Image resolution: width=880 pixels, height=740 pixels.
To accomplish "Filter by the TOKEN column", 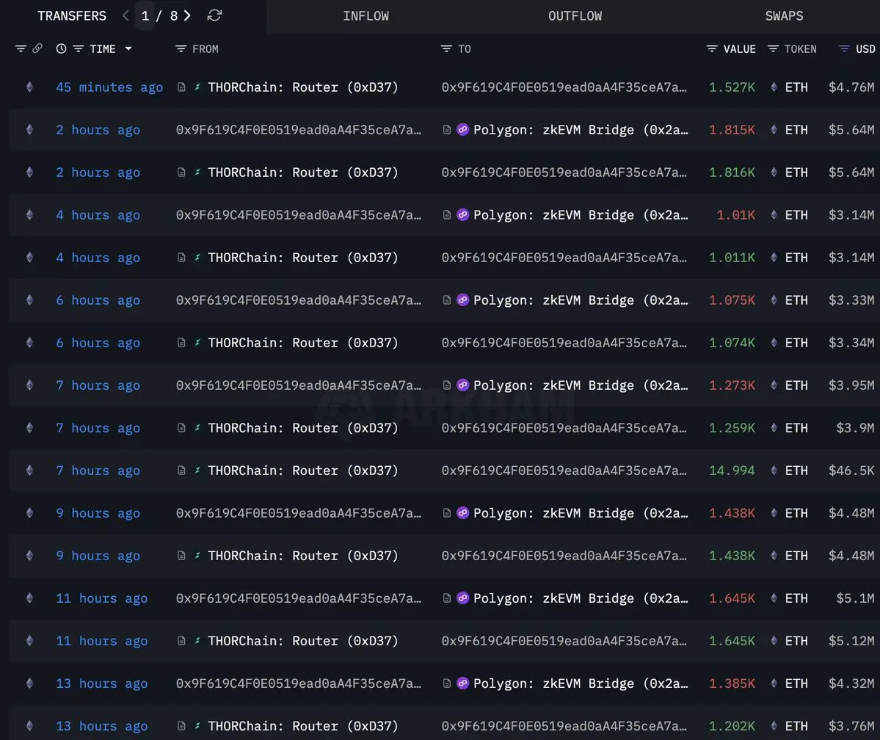I will 773,49.
